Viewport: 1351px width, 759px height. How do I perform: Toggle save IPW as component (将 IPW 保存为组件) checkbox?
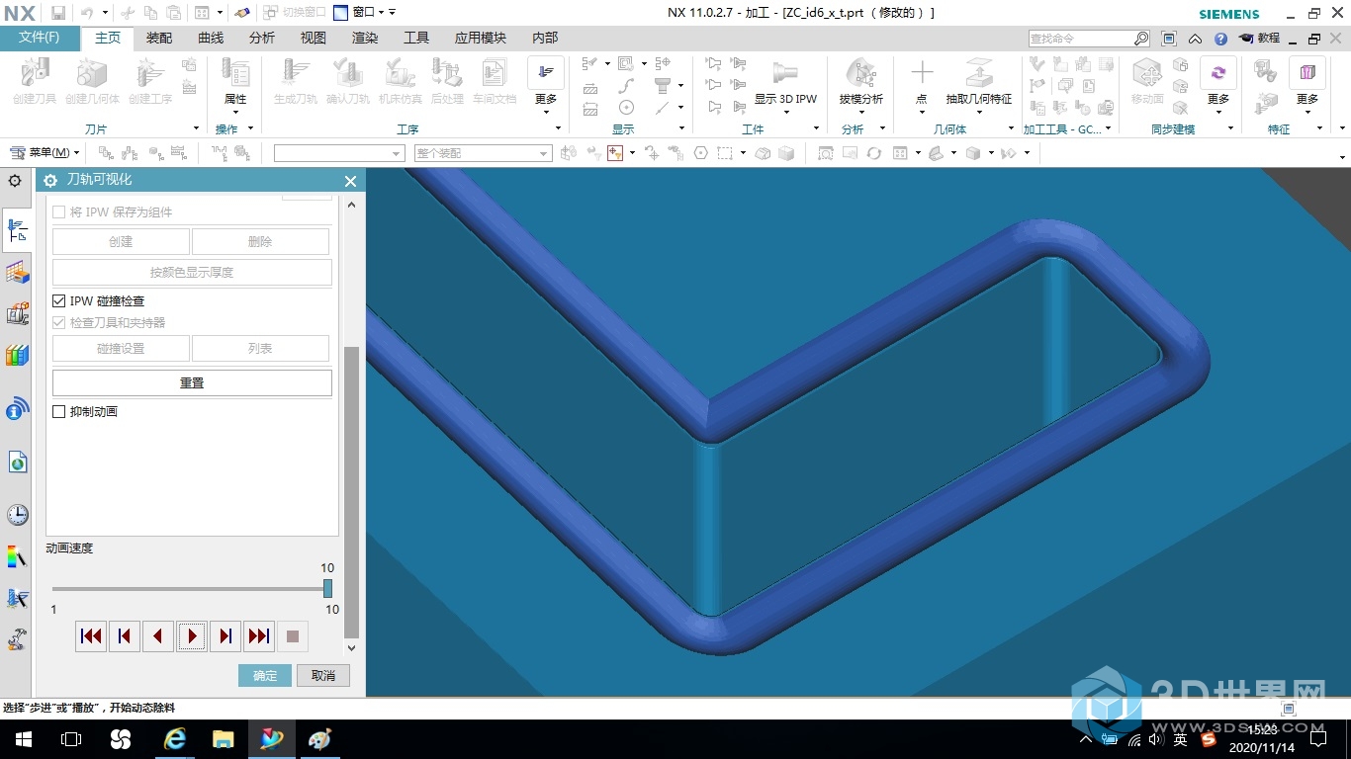point(59,212)
